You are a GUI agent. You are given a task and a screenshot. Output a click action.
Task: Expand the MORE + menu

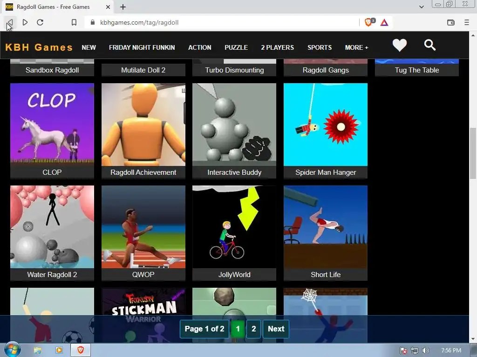[356, 48]
